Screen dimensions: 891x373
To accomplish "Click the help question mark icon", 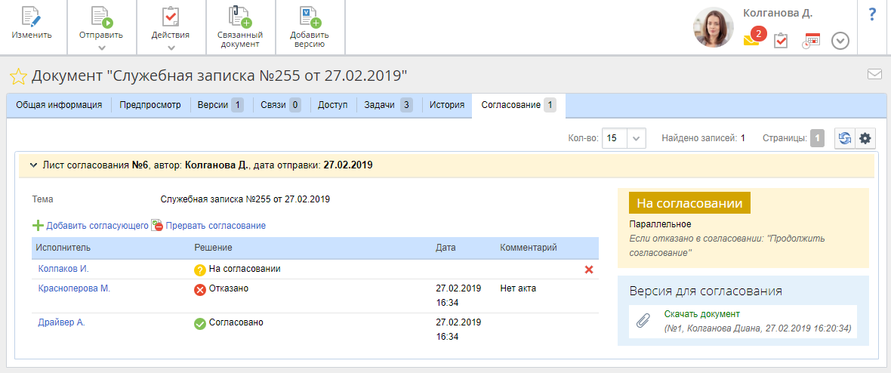I will [x=872, y=14].
